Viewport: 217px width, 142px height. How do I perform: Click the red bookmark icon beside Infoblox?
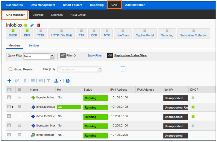(39, 25)
